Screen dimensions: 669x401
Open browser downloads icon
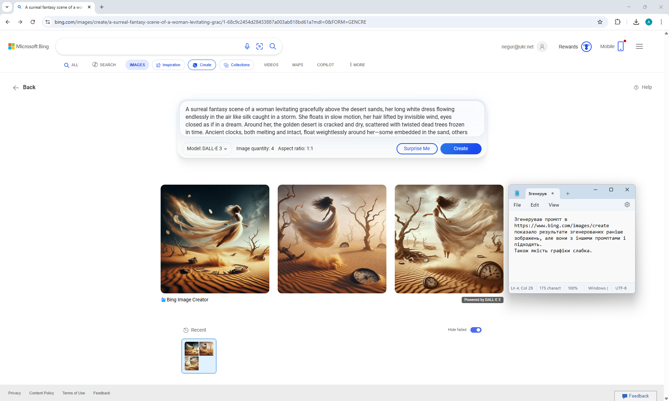pos(636,22)
